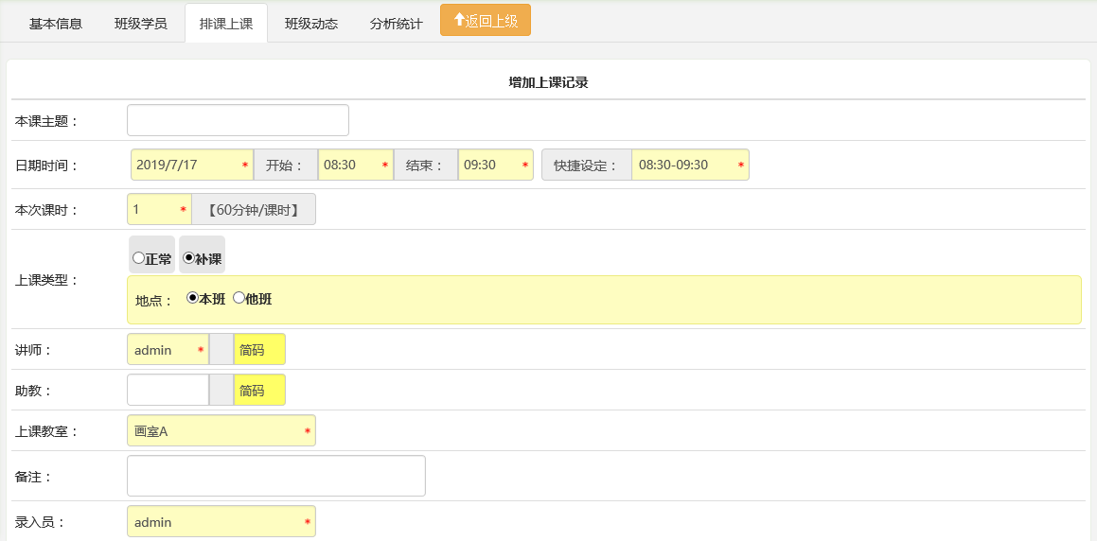
Task: Expand the 上课教室 画室A dropdown
Action: click(x=221, y=431)
